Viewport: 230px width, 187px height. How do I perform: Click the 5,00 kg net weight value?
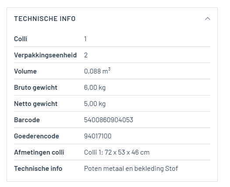pos(95,104)
